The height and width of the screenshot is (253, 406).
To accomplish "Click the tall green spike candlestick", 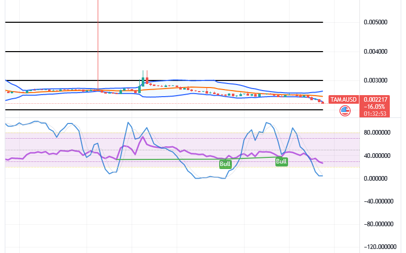I will click(143, 79).
